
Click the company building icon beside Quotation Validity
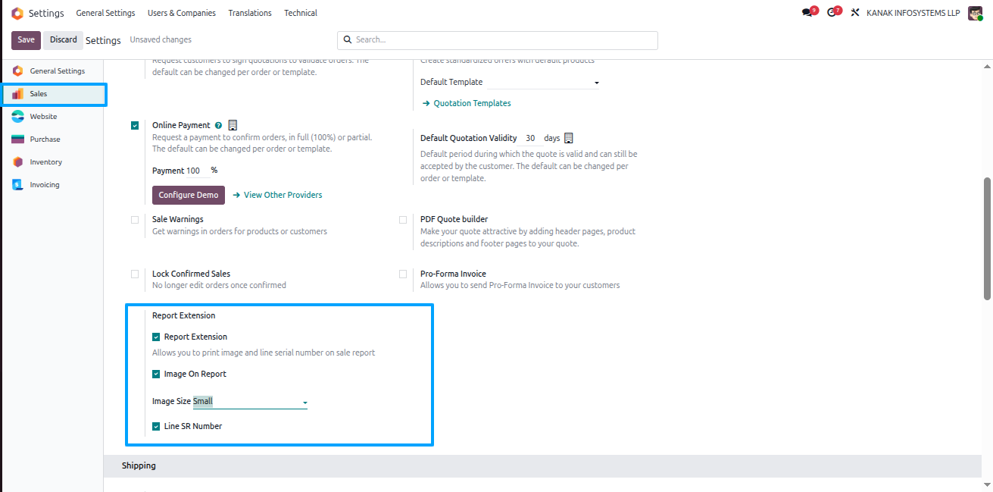569,138
